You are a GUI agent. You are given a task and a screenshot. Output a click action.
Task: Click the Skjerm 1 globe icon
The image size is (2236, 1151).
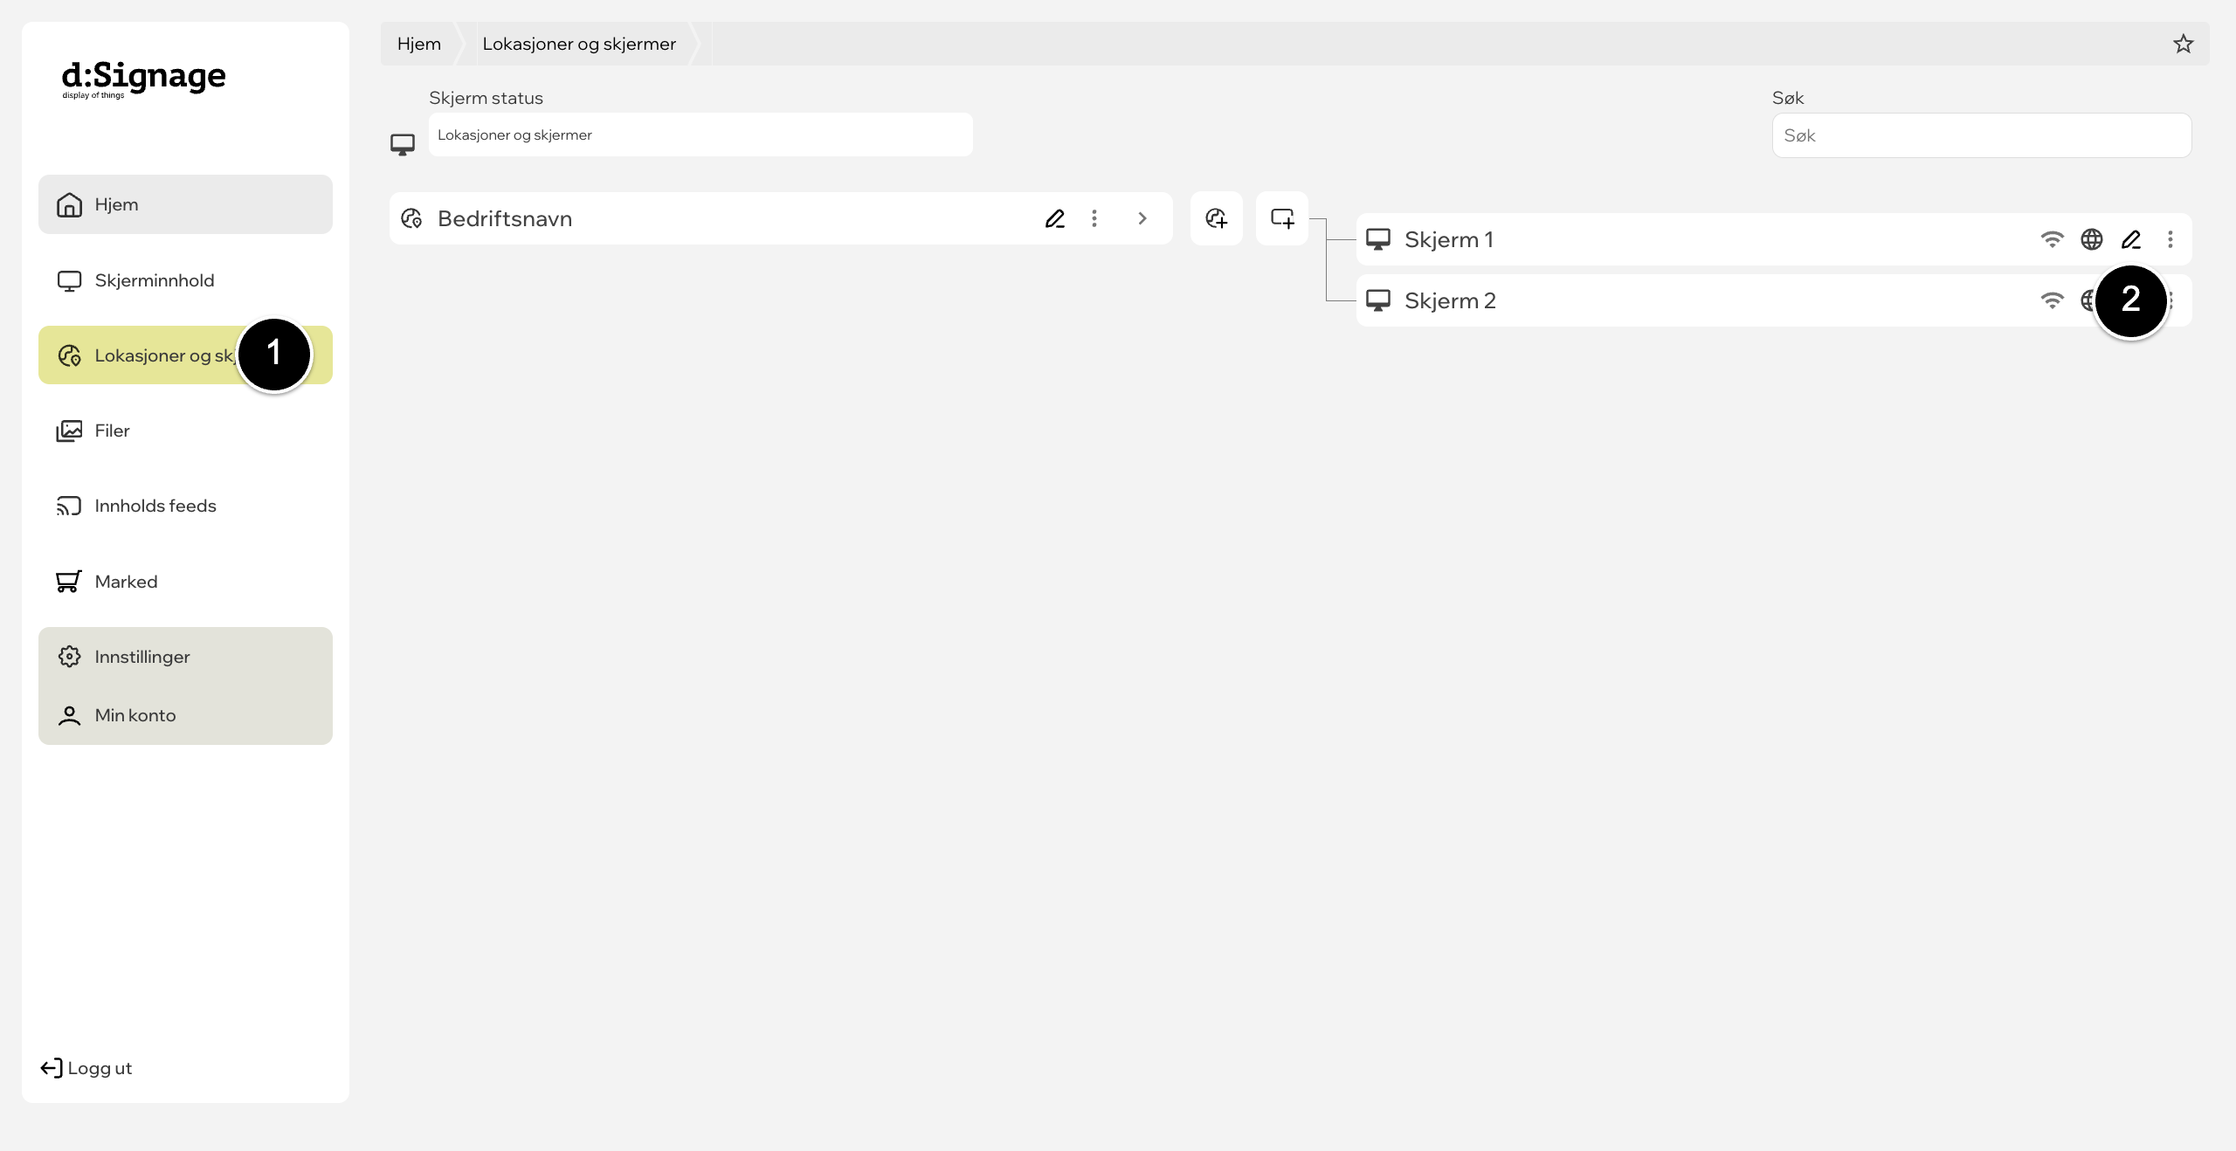tap(2092, 239)
